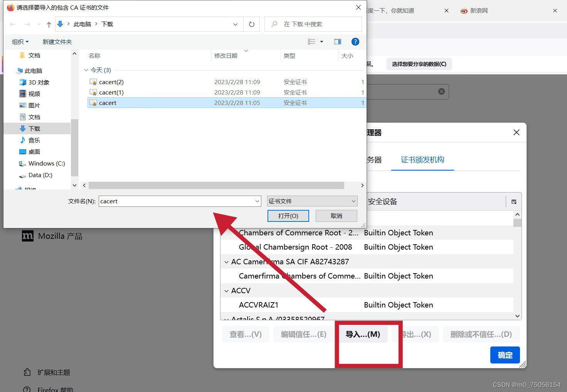Sort files by 类型 column

(x=289, y=56)
